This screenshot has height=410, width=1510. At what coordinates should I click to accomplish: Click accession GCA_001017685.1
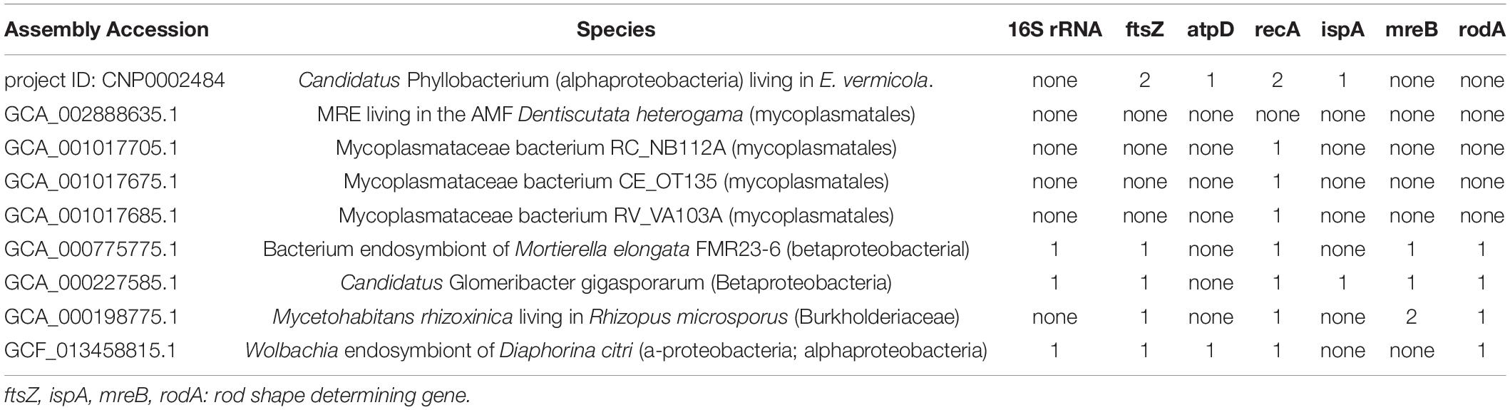[91, 215]
